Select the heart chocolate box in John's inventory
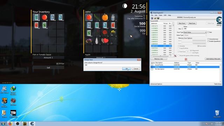Viewport: 224px width, 126px height. 105,41
